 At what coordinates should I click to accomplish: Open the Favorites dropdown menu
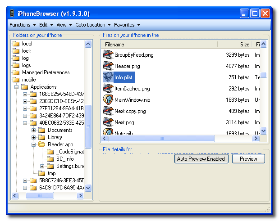click(x=127, y=25)
